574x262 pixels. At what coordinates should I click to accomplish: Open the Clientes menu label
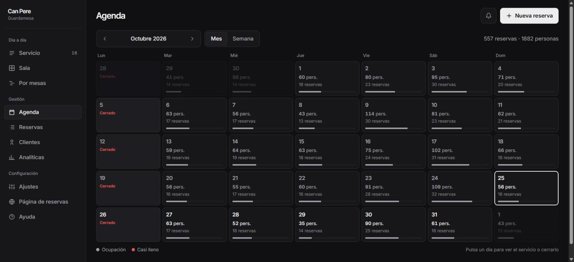[29, 142]
